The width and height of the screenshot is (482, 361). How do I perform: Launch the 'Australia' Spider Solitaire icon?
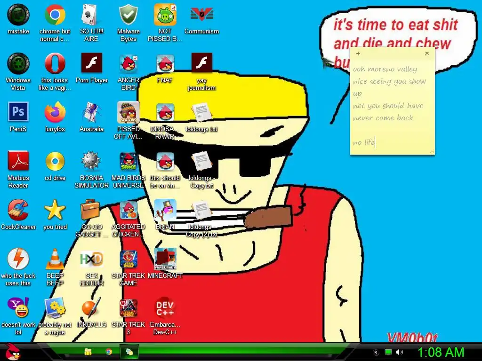91,112
